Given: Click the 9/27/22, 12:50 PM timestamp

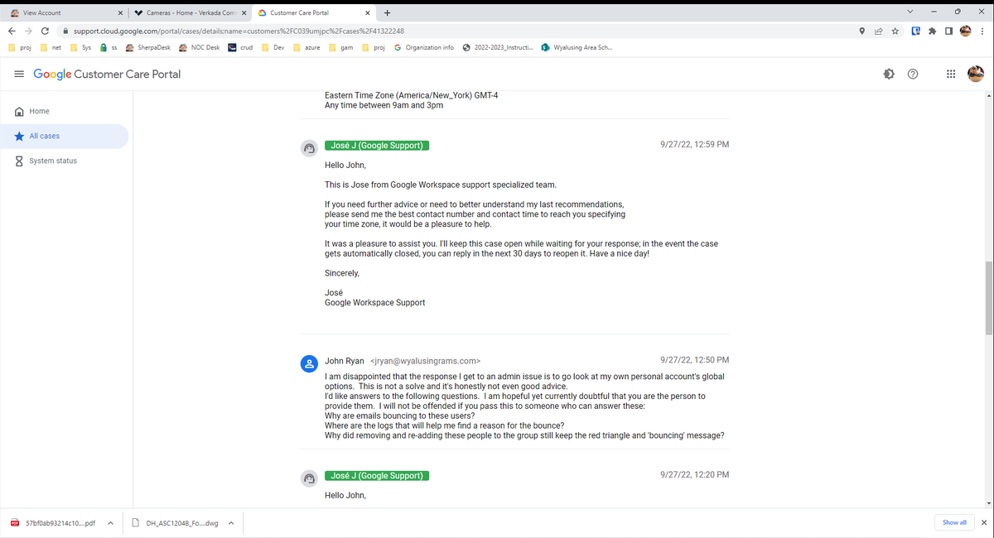Looking at the screenshot, I should tap(695, 360).
